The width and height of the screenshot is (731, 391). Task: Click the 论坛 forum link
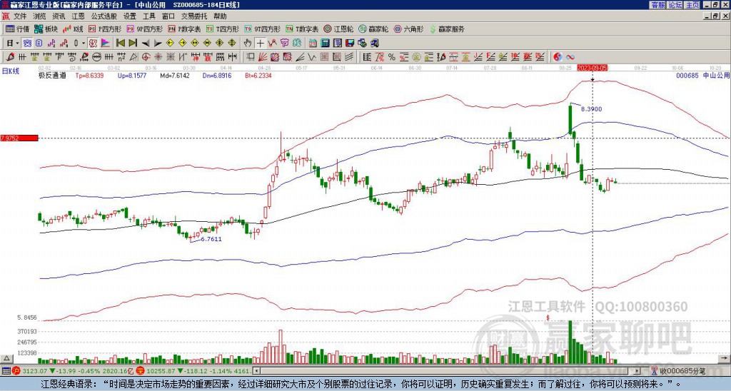[675, 5]
